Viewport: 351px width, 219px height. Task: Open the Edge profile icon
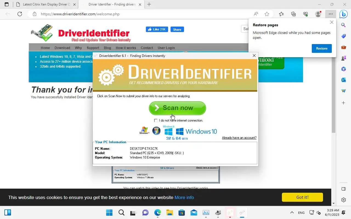coord(318,14)
